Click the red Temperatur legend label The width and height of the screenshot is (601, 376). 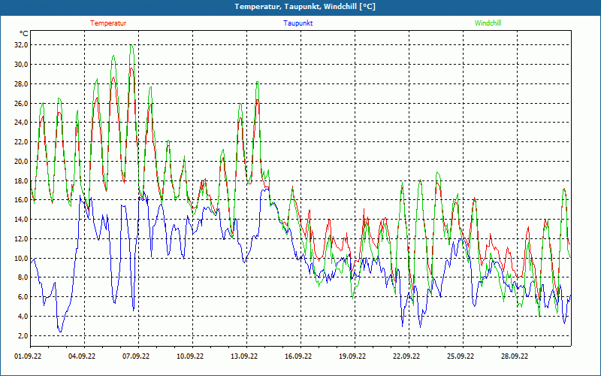pos(108,23)
